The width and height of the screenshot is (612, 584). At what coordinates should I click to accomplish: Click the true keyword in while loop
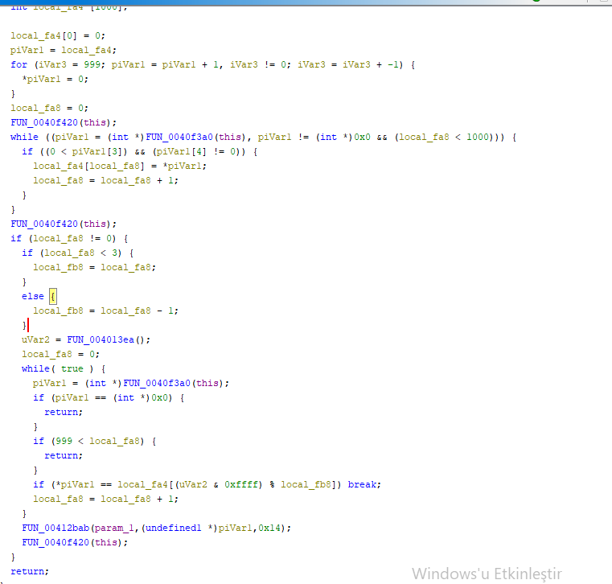coord(72,368)
